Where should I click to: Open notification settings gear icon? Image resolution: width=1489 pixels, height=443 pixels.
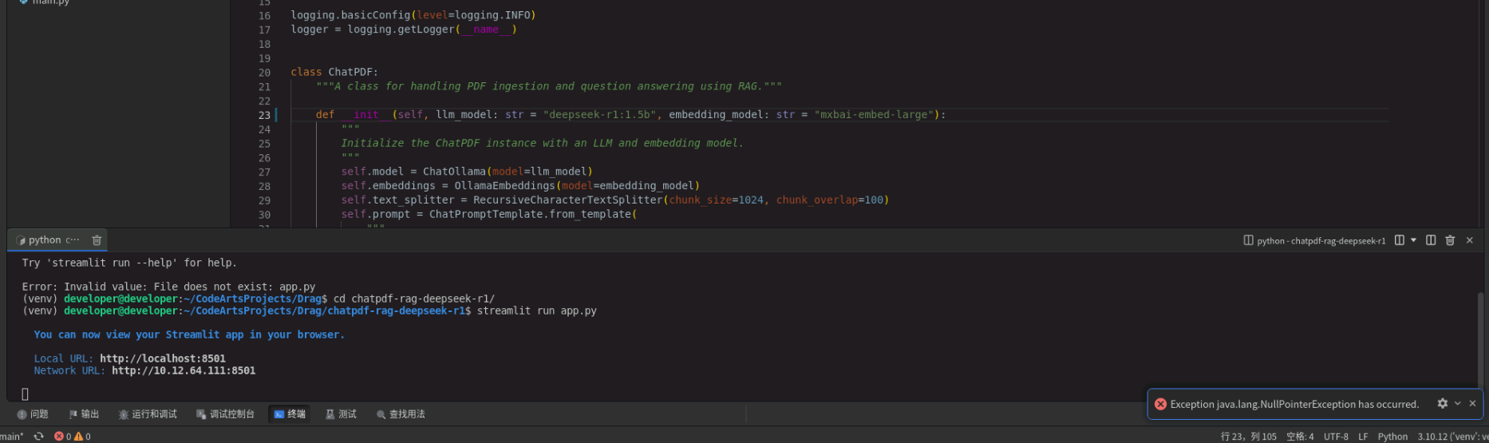tap(1442, 404)
